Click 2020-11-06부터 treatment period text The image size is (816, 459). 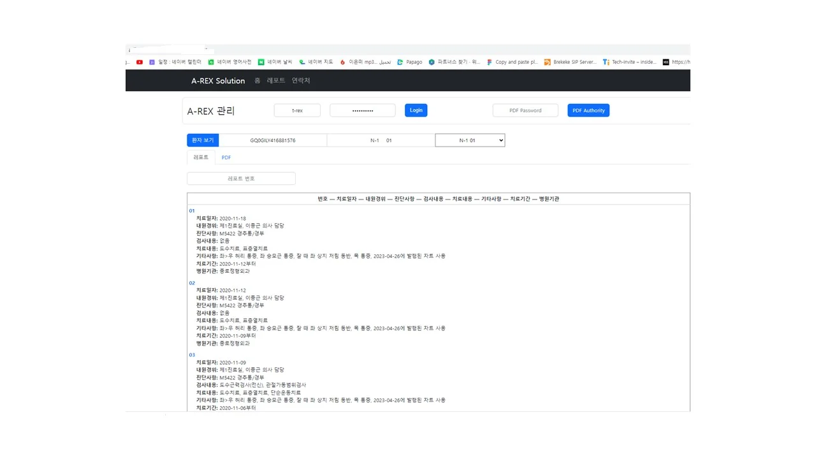pos(237,407)
